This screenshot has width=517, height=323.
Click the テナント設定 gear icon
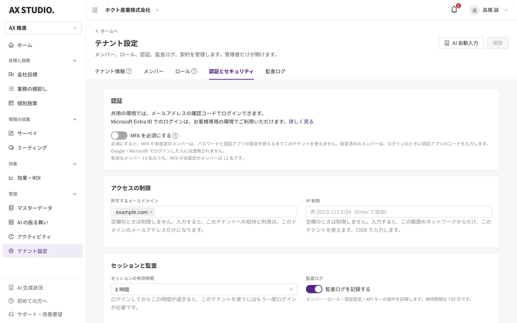tap(11, 251)
